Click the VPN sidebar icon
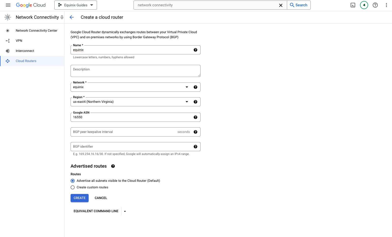 point(8,41)
